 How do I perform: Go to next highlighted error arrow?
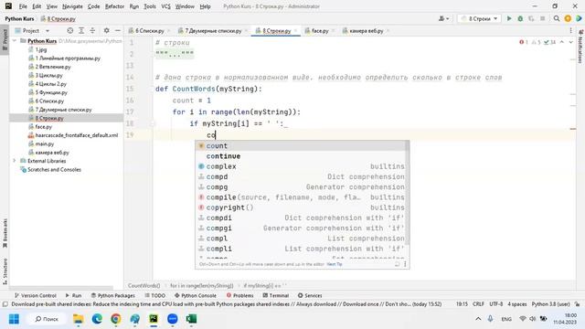pos(570,42)
